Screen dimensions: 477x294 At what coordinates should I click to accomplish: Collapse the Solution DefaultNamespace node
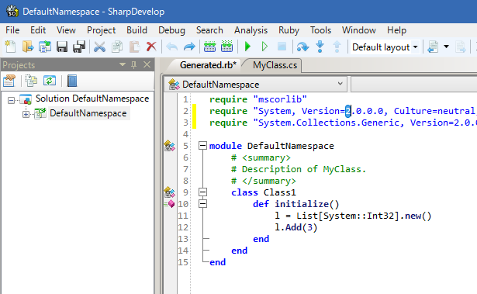11,100
